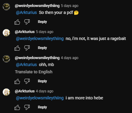The image size is (132, 113).
Task: Dislike the "ohh, mb" comment
Action: 27,81
